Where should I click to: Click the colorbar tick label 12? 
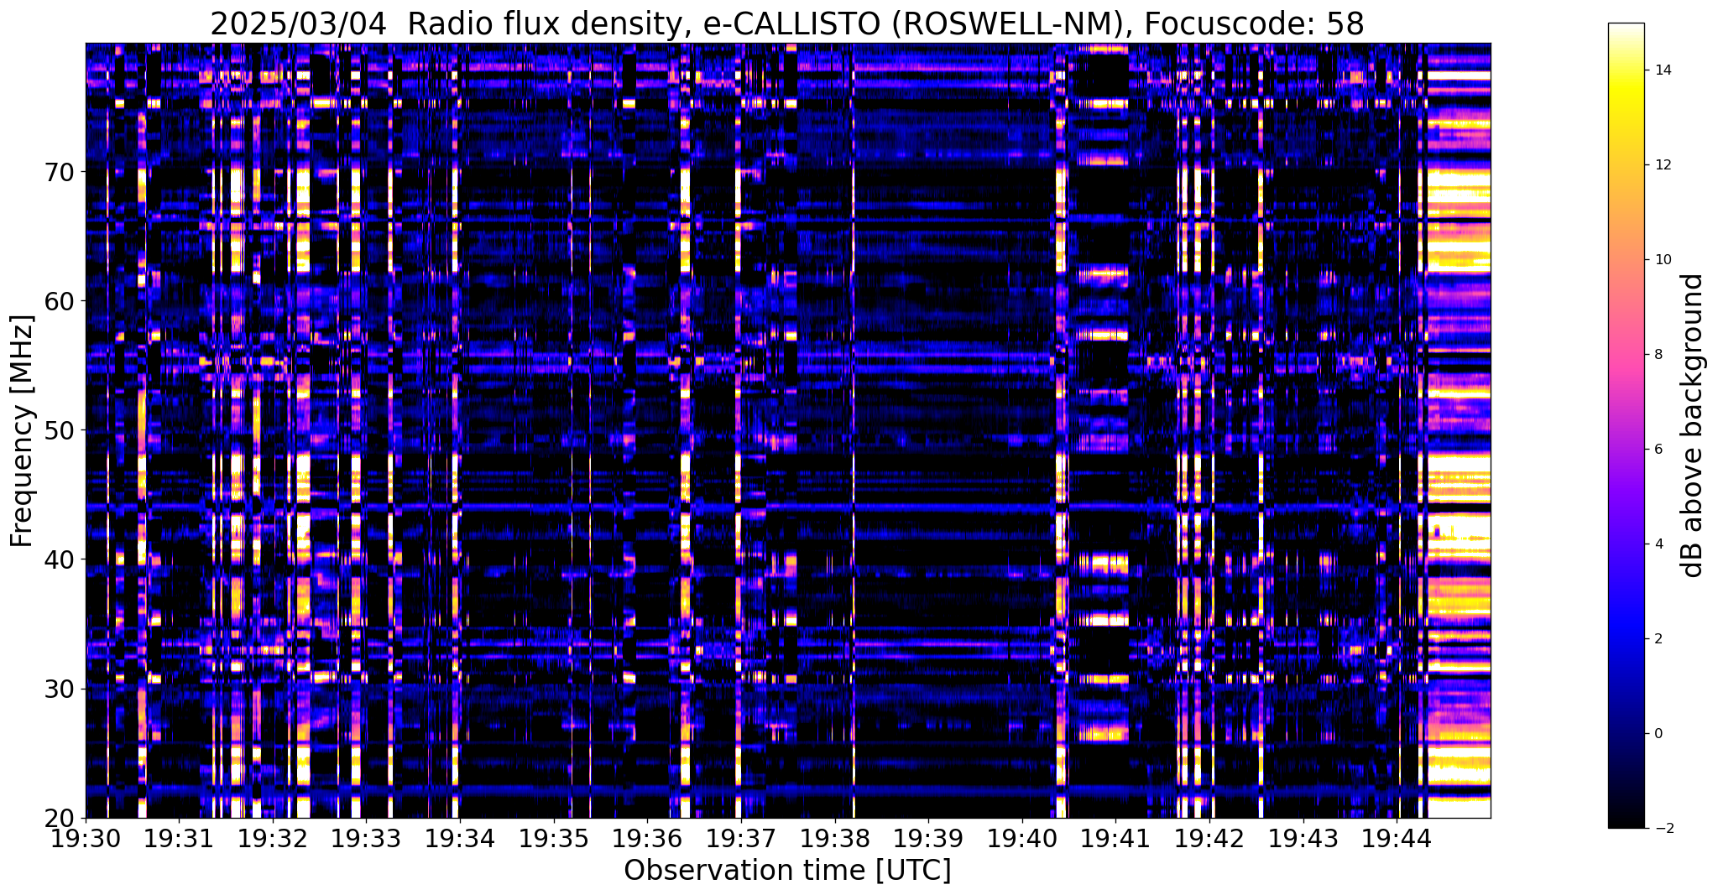pyautogui.click(x=1662, y=165)
